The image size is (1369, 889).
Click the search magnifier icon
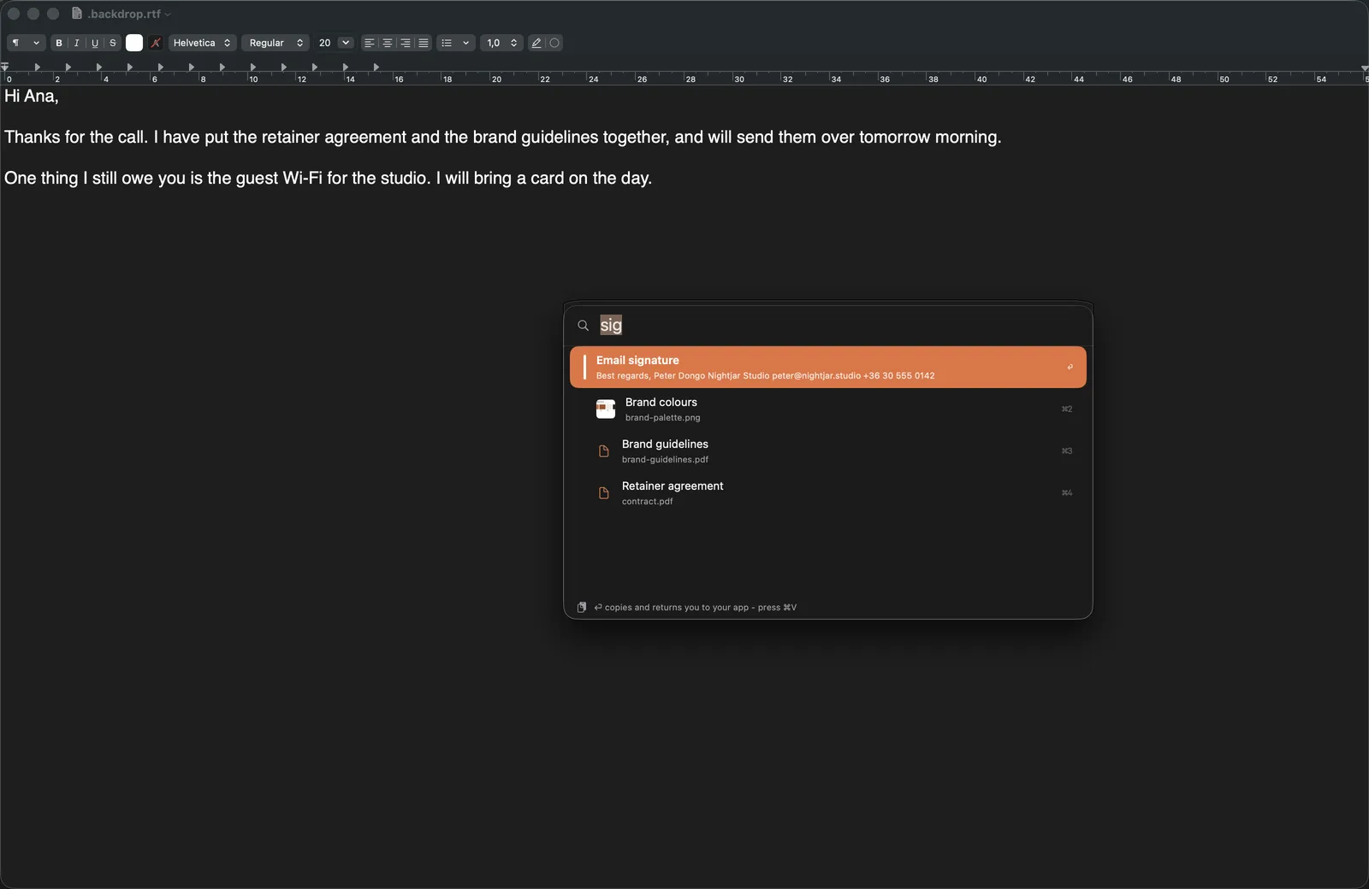click(584, 326)
